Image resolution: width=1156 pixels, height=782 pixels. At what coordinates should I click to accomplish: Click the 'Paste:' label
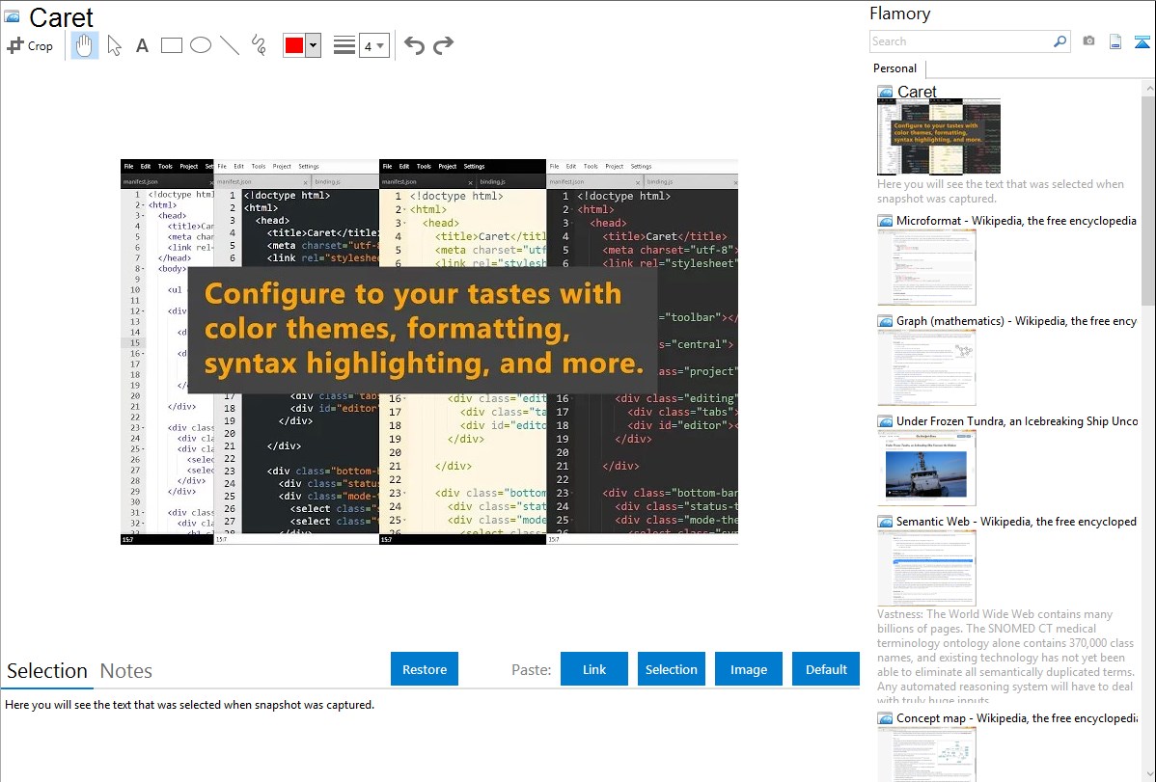(x=532, y=669)
